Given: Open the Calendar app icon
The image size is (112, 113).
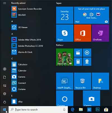Looking at the screenshot, I should [x=14, y=70].
